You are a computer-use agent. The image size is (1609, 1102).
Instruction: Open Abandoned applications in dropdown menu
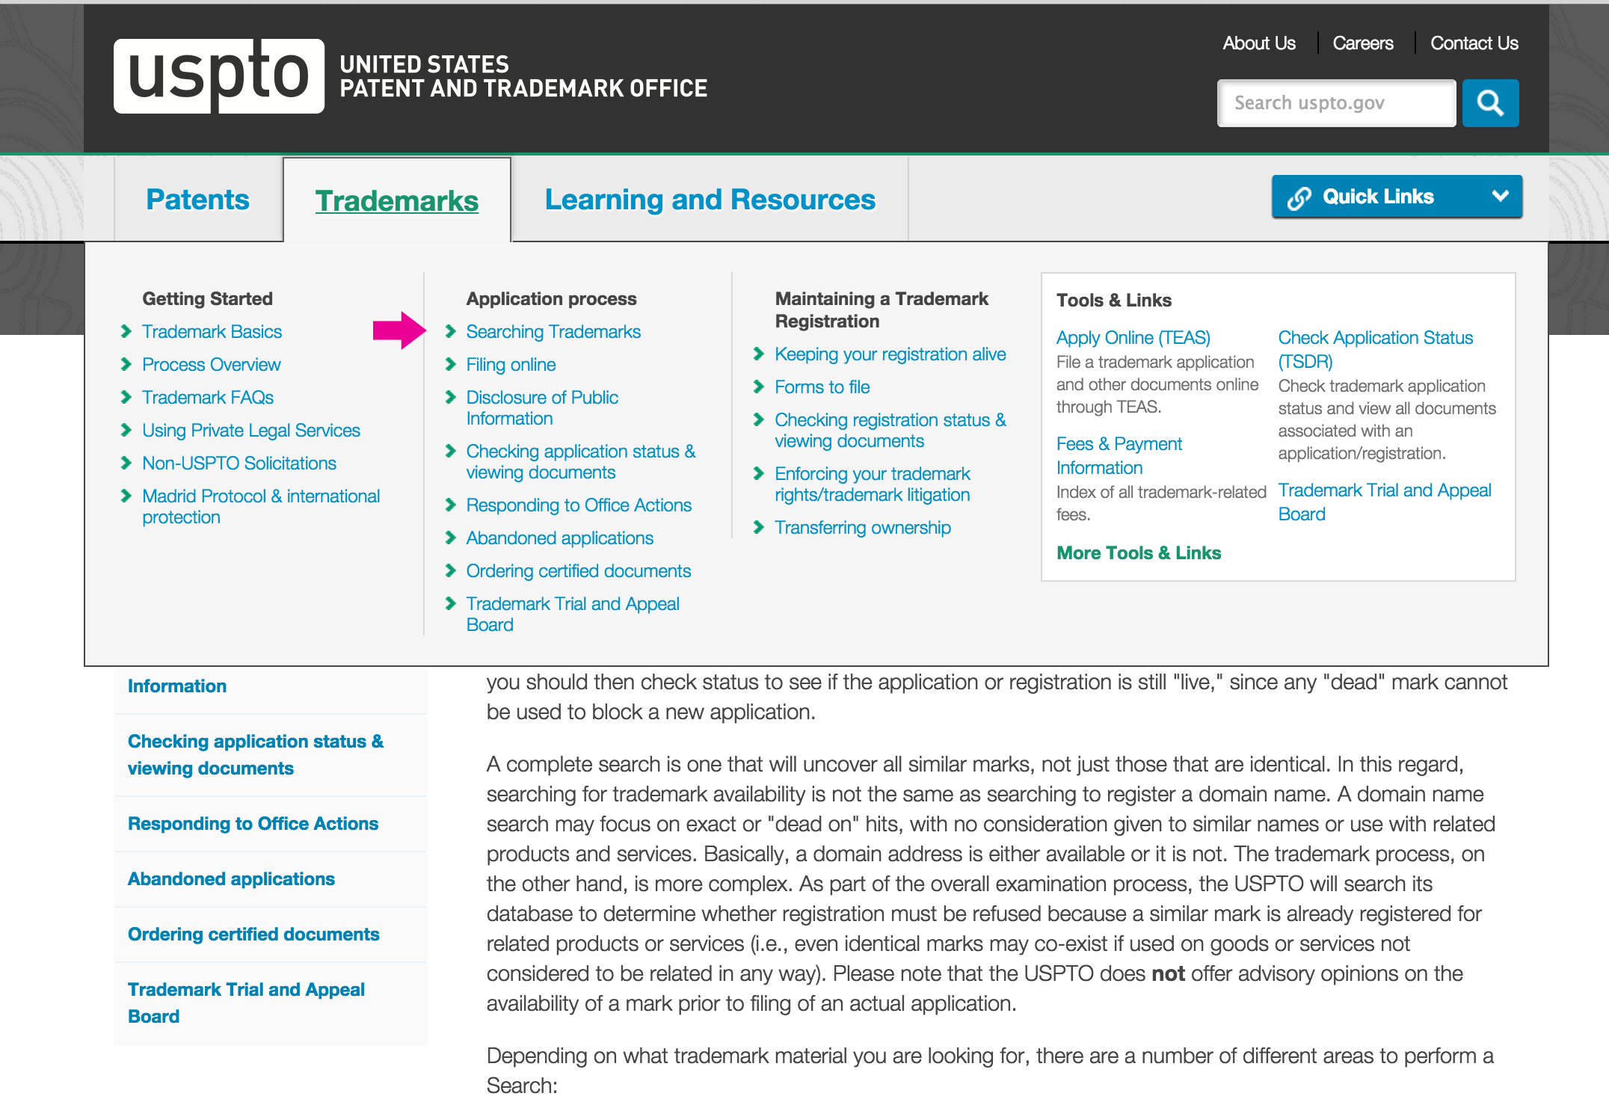(559, 538)
